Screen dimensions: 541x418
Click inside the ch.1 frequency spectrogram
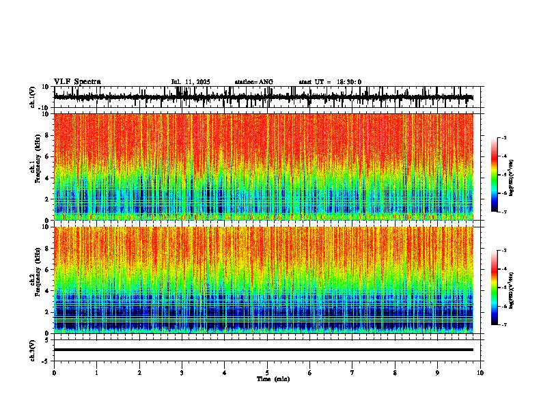[264, 167]
